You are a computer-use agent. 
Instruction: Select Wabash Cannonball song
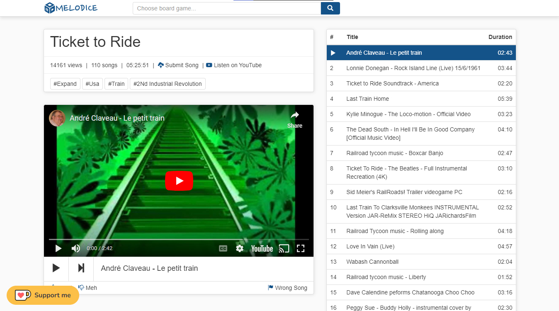(421, 262)
